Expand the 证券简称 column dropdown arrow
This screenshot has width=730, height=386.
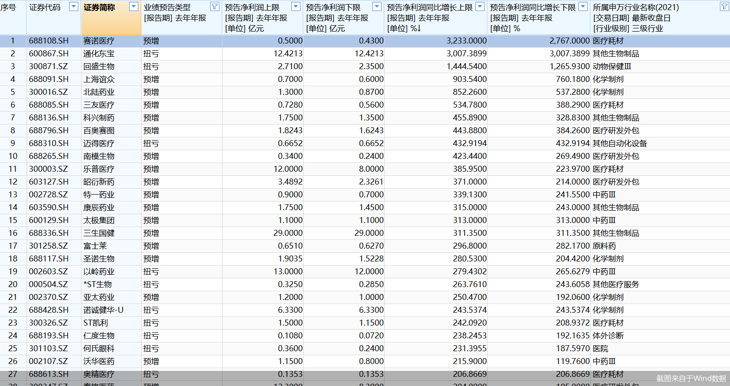point(134,6)
